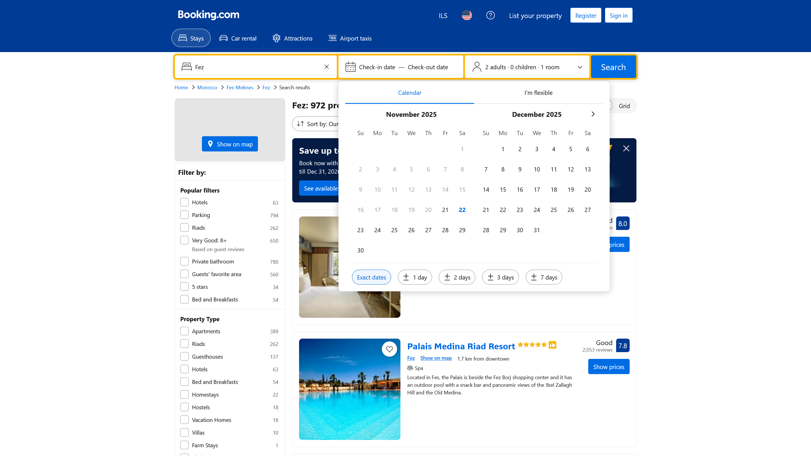Click the Show on map pin button
Screen dimensions: 811x456
(x=230, y=144)
